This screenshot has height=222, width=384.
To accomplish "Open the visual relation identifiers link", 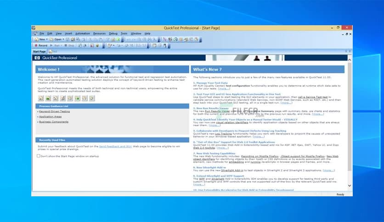I will (x=232, y=122).
